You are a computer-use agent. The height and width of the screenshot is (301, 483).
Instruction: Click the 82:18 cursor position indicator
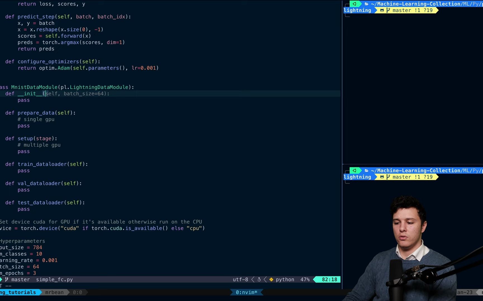[330, 280]
